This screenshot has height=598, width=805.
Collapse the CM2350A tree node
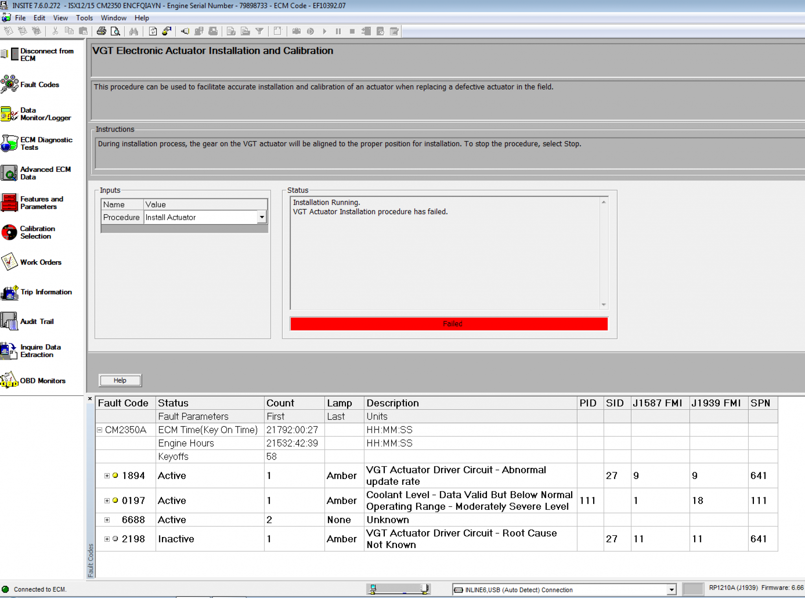click(100, 430)
